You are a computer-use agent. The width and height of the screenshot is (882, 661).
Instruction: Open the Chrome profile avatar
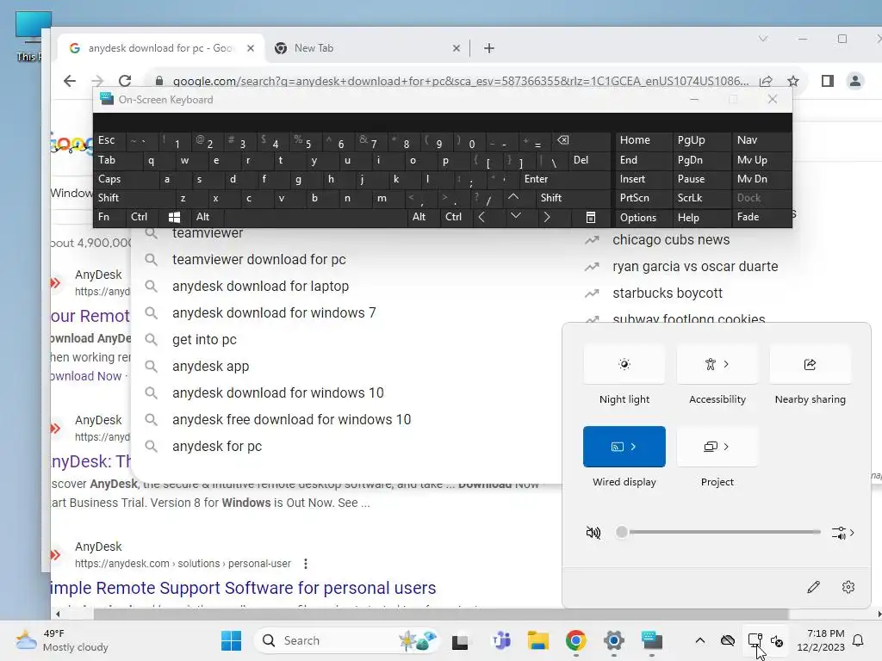point(855,81)
